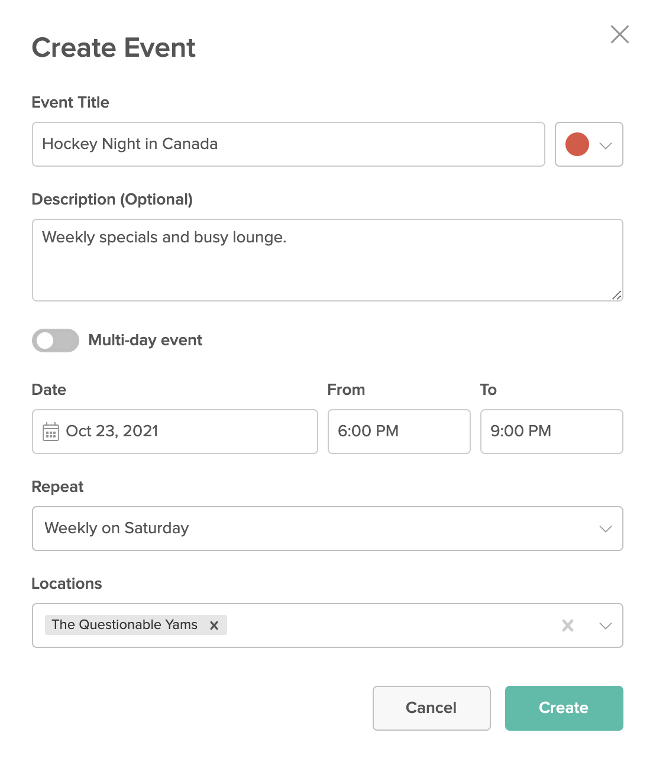This screenshot has width=653, height=765.
Task: Click the description box resize handle
Action: pos(616,295)
